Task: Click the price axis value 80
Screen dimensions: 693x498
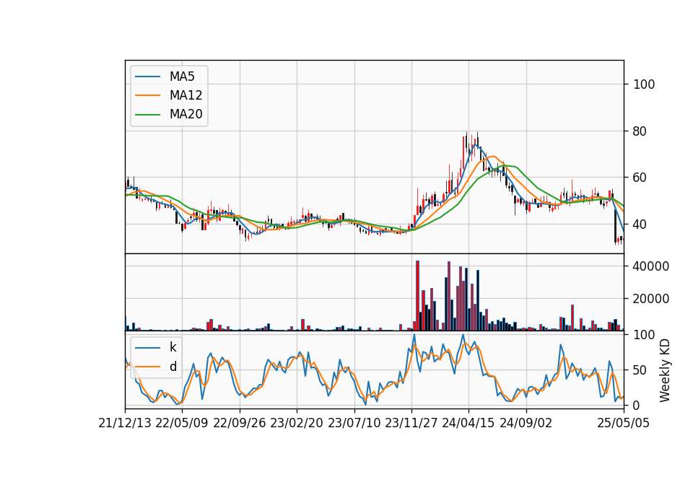Action: point(640,131)
